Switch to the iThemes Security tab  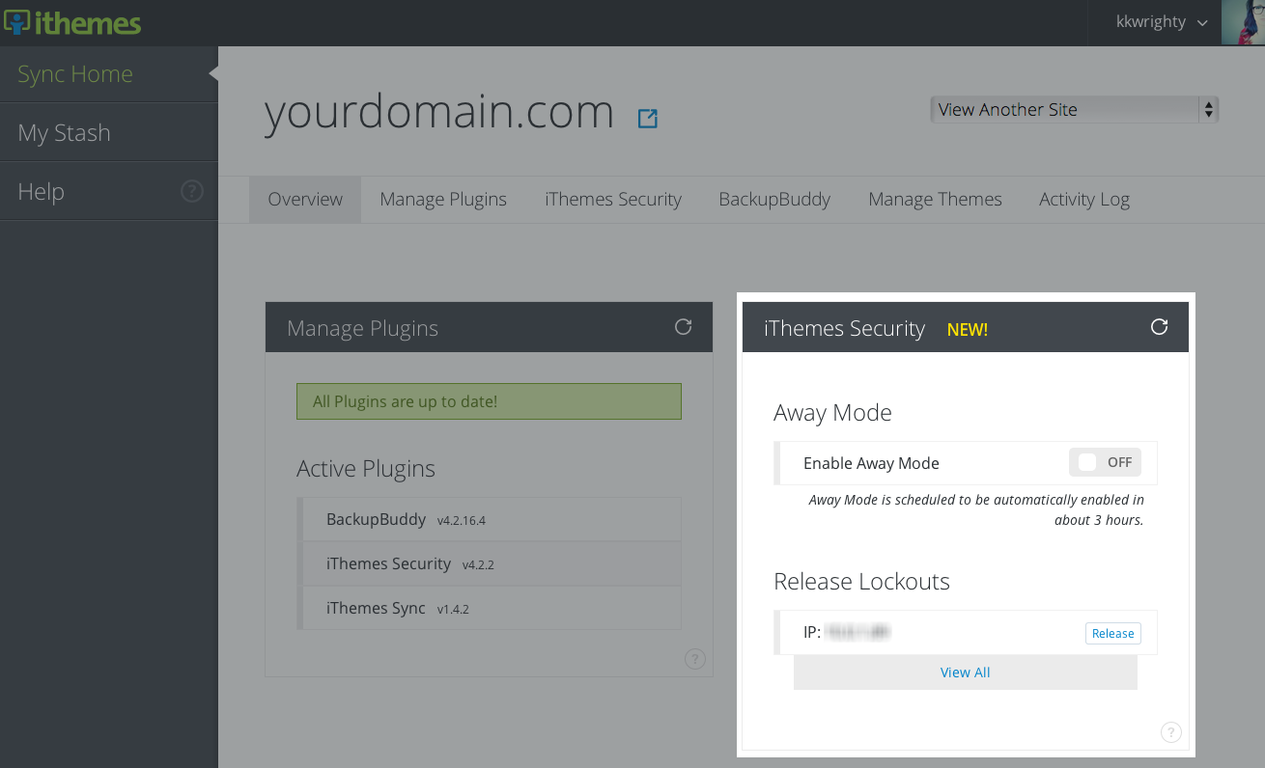(x=613, y=200)
